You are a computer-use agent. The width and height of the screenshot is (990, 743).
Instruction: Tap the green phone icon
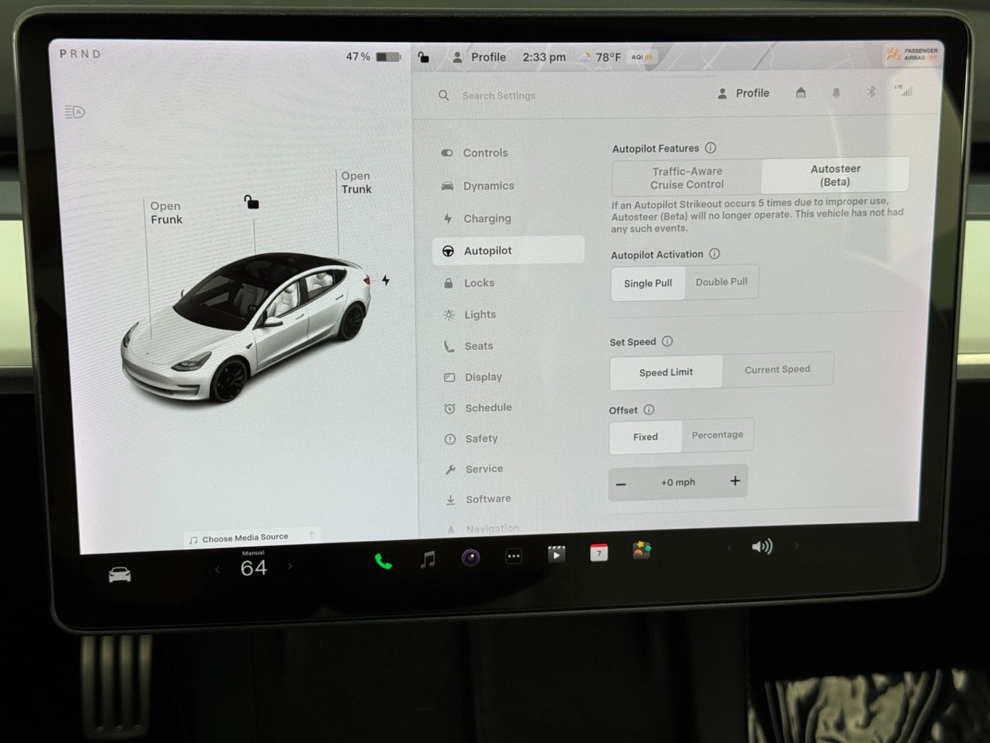click(383, 562)
